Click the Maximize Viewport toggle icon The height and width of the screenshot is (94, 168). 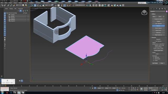[166, 90]
